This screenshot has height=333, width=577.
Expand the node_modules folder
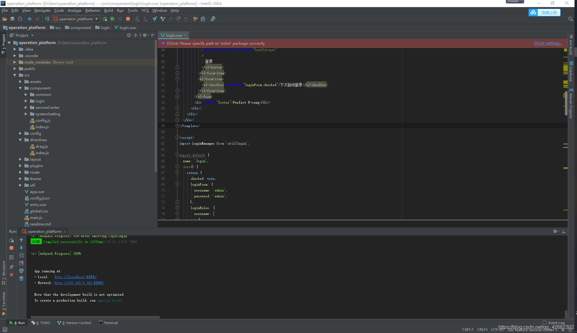pyautogui.click(x=15, y=62)
